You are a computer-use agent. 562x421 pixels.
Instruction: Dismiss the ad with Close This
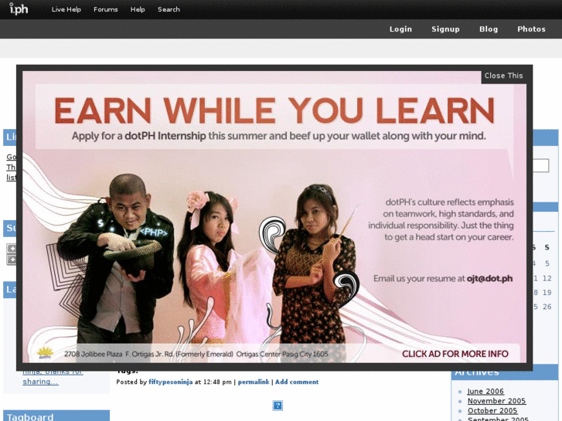point(503,76)
